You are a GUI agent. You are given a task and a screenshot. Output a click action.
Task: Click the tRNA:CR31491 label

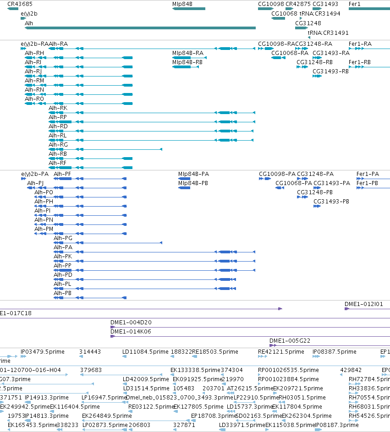coord(328,33)
